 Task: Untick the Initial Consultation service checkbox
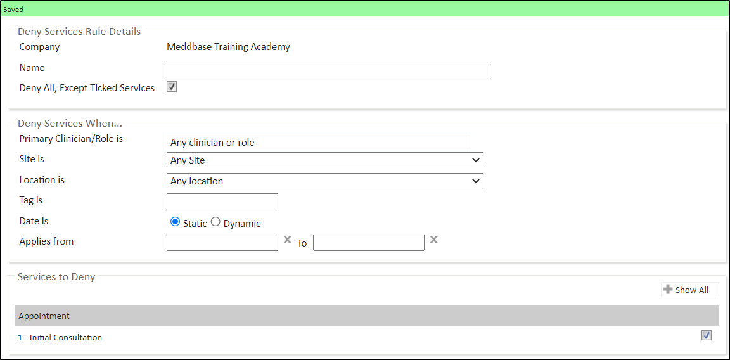tap(707, 335)
